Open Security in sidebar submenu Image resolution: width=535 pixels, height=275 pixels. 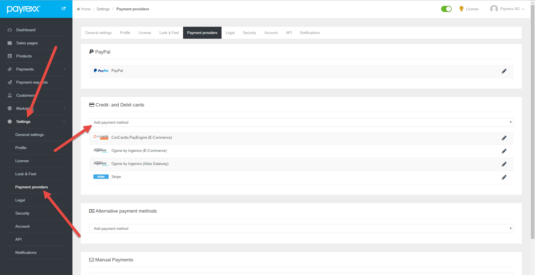coord(22,213)
